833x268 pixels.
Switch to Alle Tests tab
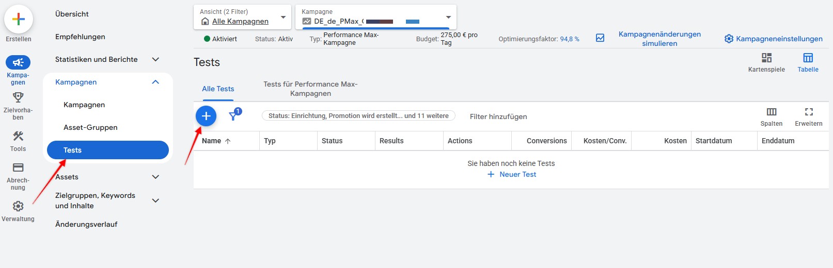[x=218, y=89]
